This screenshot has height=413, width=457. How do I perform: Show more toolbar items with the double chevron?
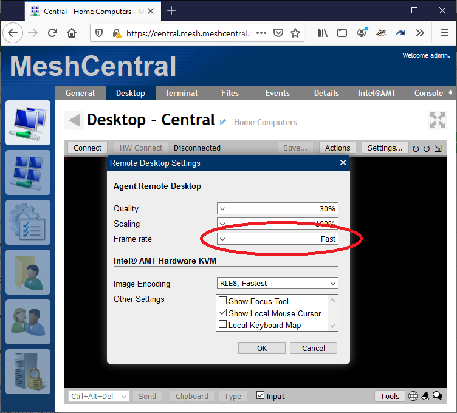(x=420, y=33)
